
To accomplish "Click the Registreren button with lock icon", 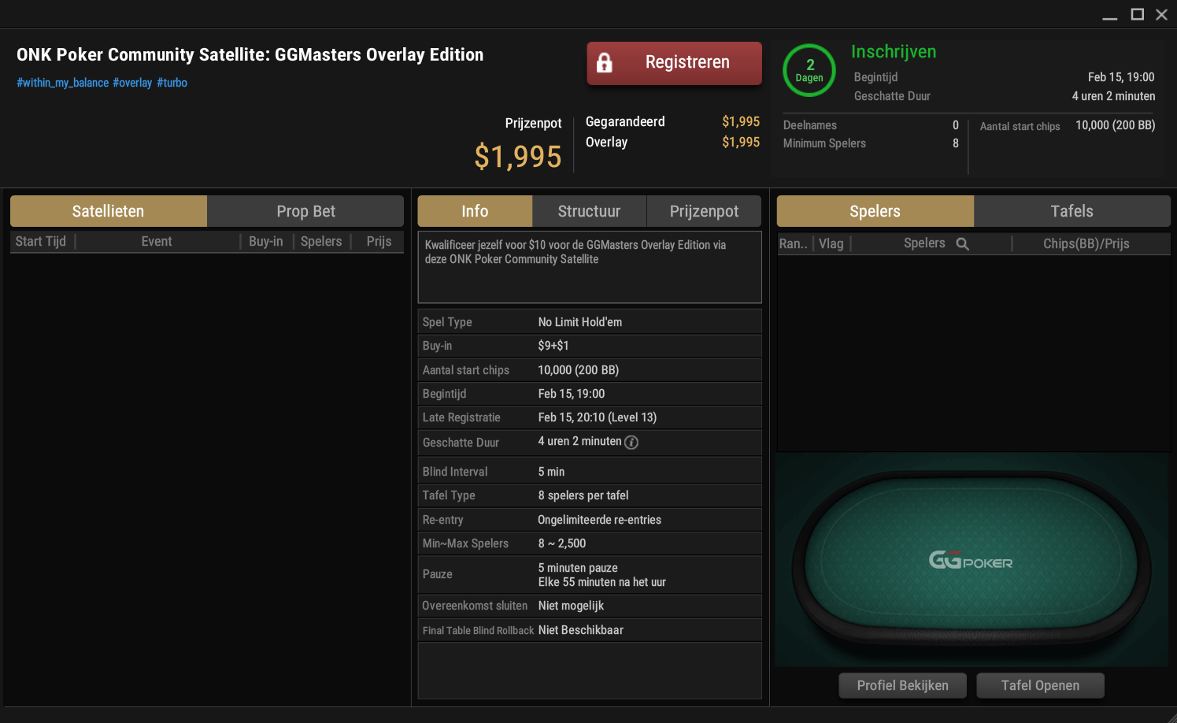I will (x=674, y=63).
